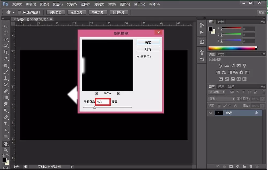268x170 pixels.
Task: Add a Color Balance adjustment
Action: tap(224, 72)
